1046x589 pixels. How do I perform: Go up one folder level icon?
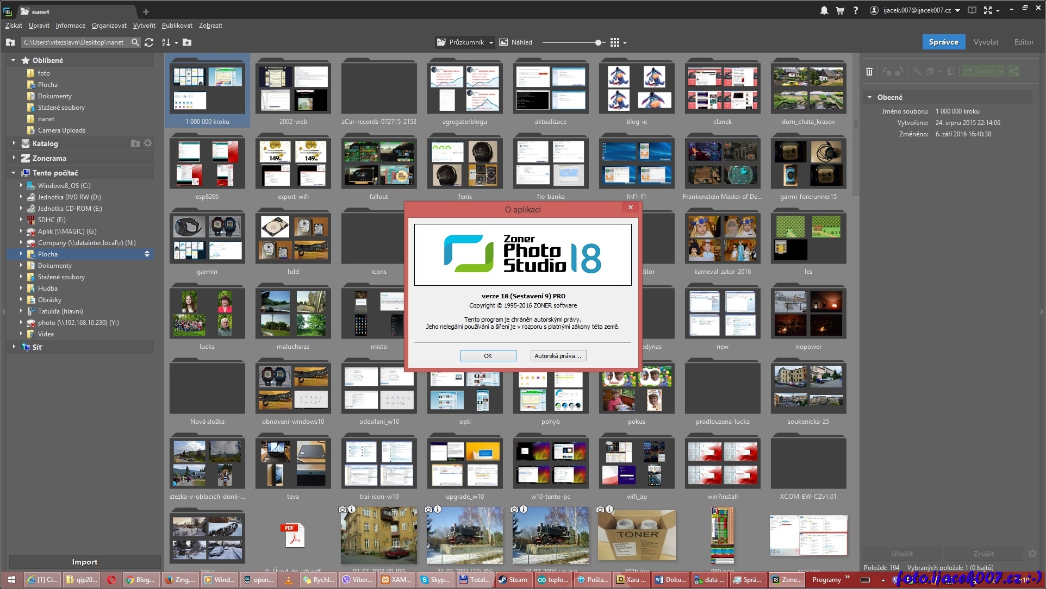10,42
